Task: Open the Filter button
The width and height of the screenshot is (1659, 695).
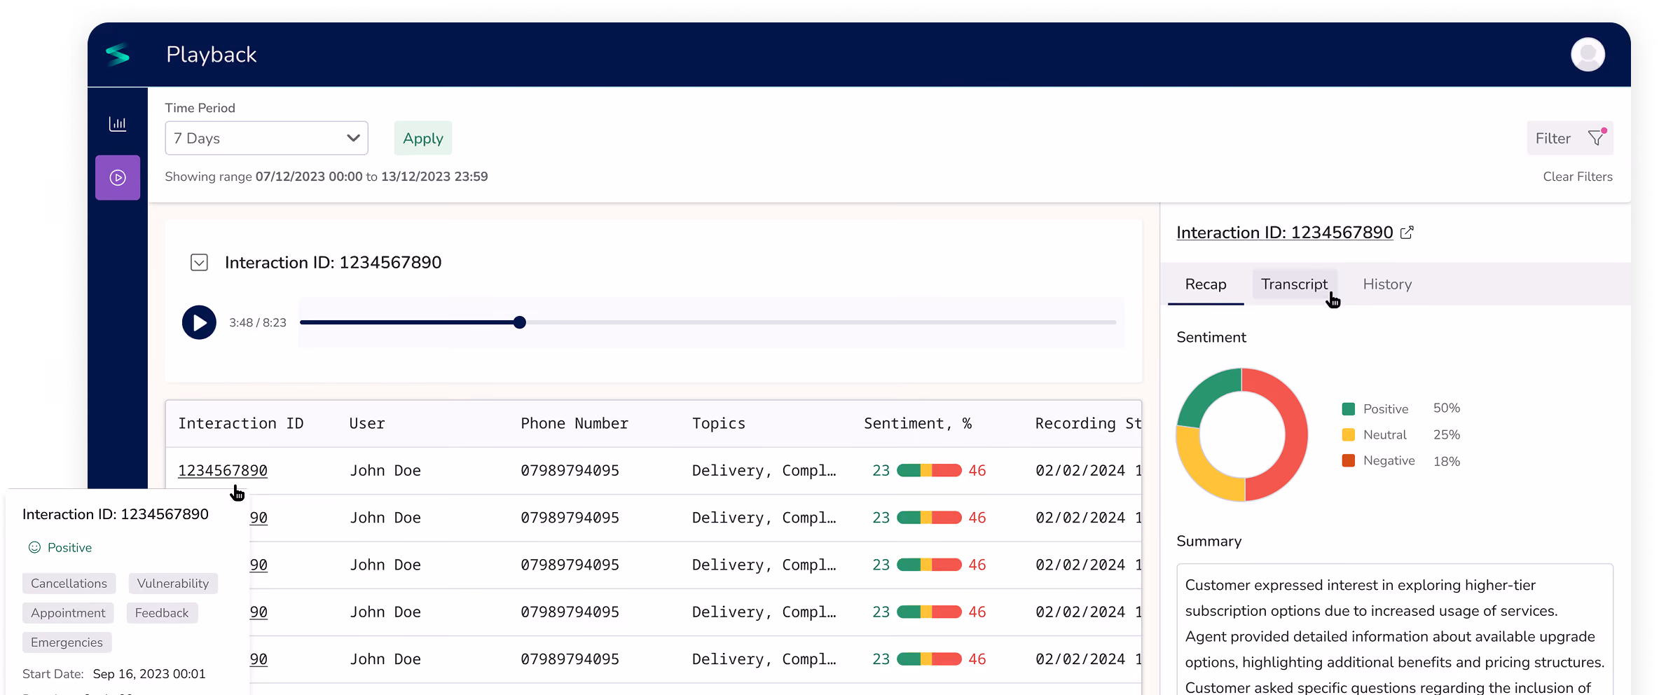Action: [1569, 138]
